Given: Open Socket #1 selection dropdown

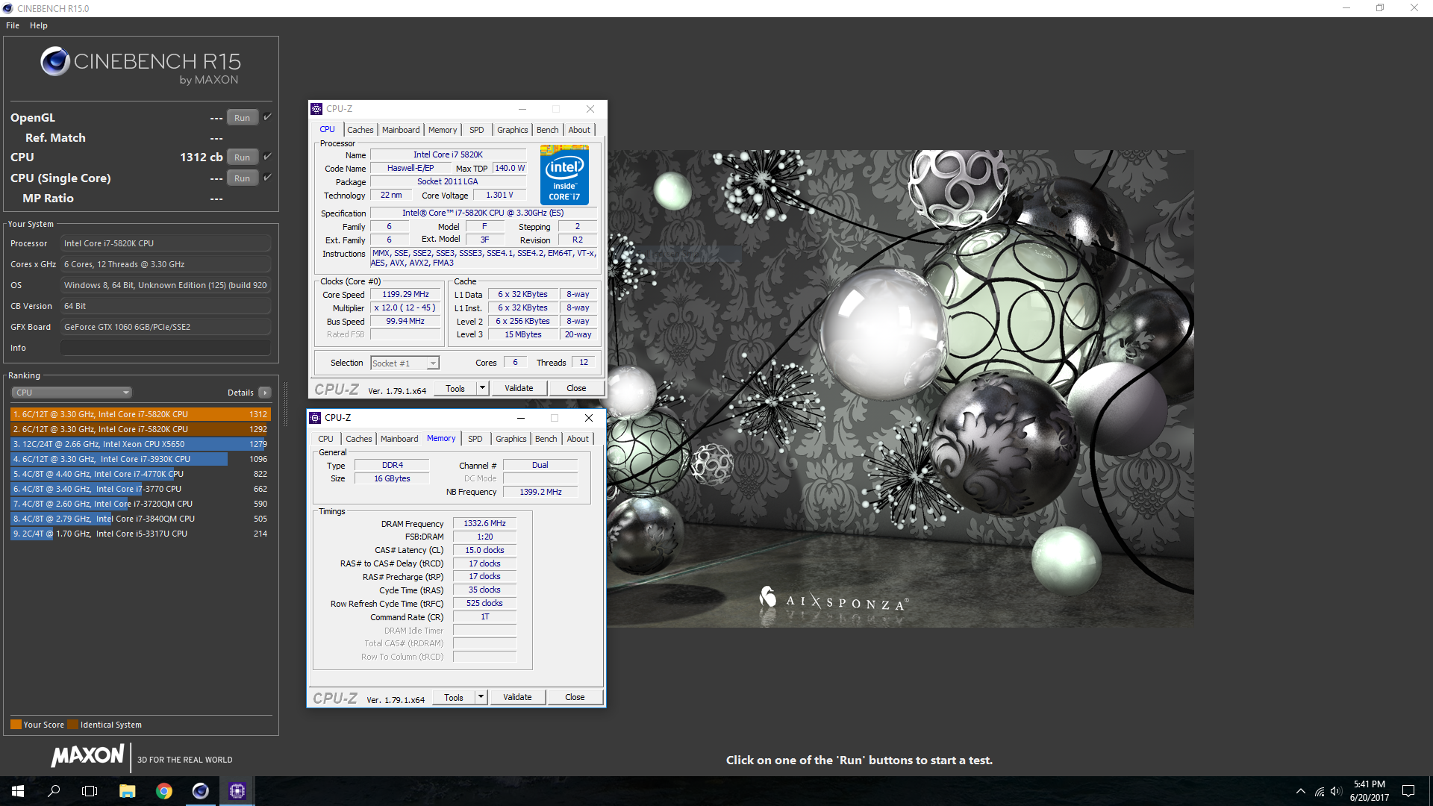Looking at the screenshot, I should point(405,363).
